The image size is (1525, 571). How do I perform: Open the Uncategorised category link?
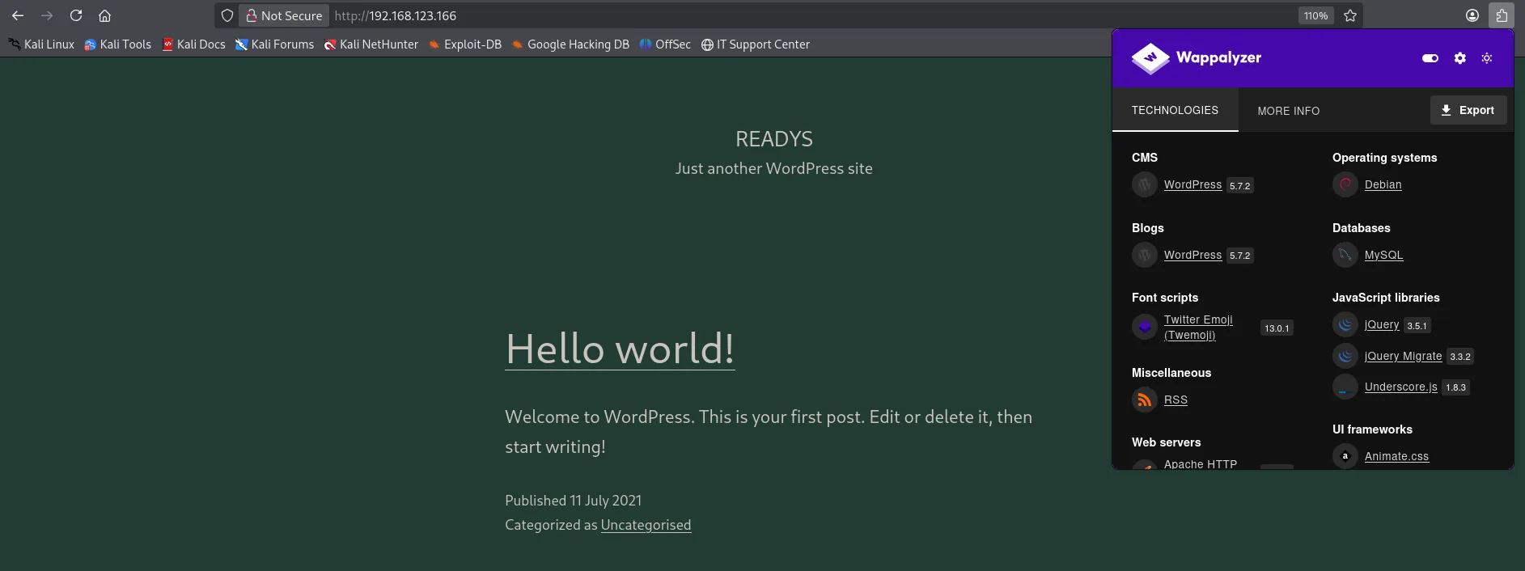(x=646, y=525)
